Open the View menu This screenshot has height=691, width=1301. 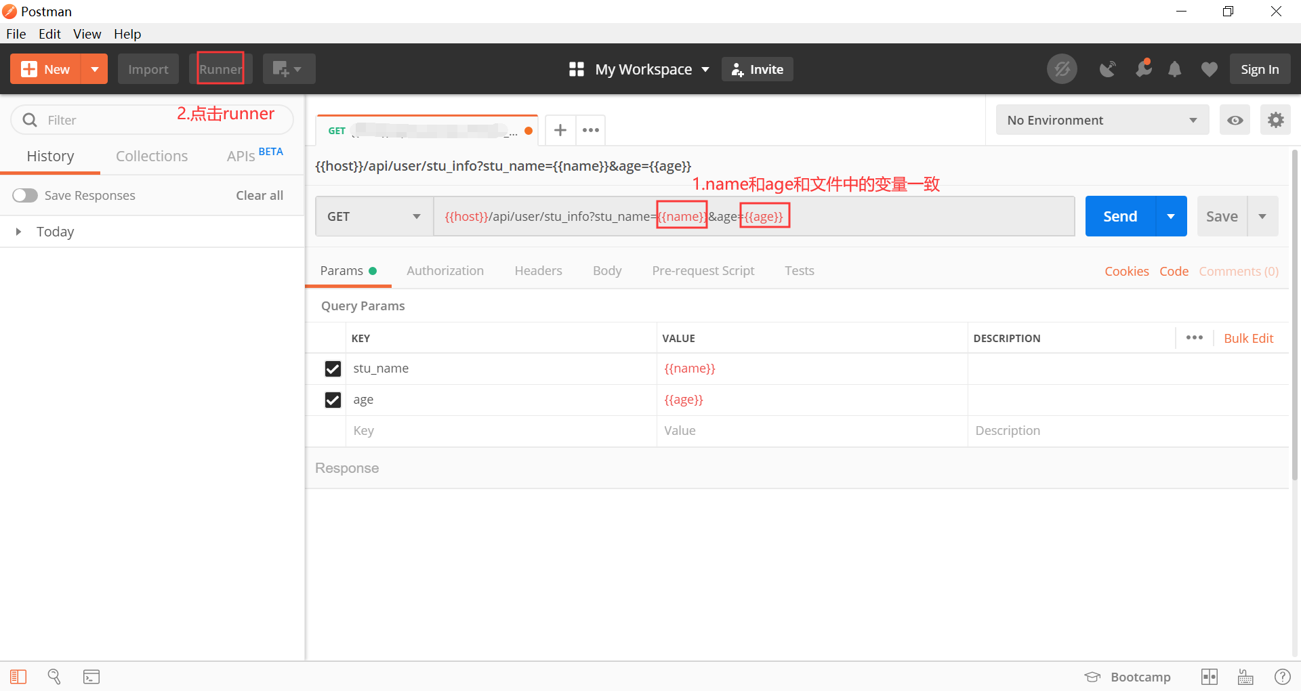(x=87, y=34)
